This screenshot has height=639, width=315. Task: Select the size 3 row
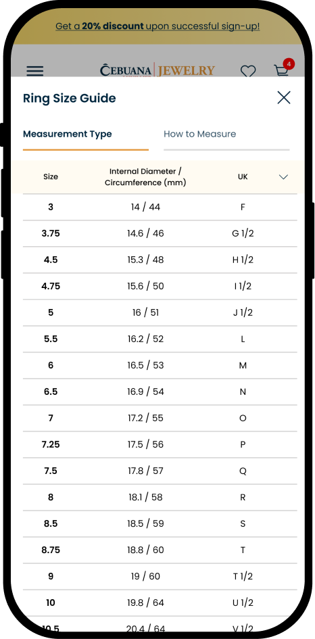click(x=160, y=207)
